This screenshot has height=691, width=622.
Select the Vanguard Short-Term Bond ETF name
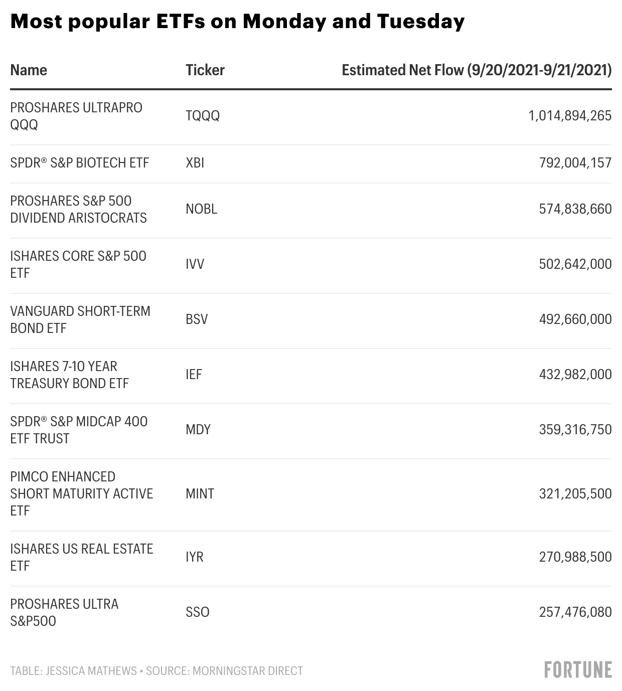coord(80,319)
